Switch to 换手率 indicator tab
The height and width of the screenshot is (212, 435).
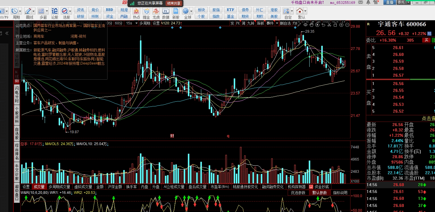[x=131, y=187]
